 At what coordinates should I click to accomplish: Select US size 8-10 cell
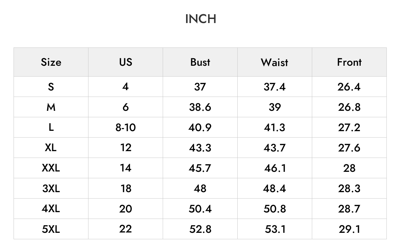tap(125, 127)
